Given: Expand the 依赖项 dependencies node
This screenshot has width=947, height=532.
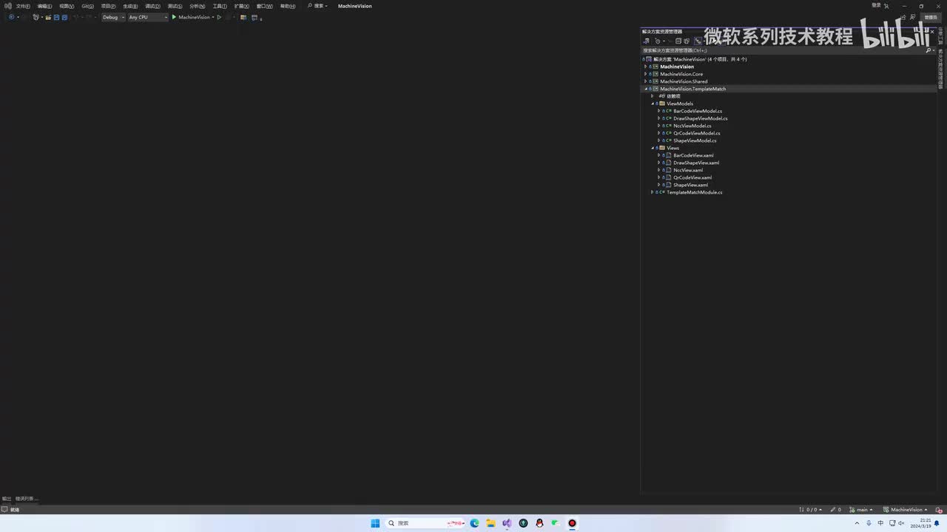Looking at the screenshot, I should coord(652,96).
